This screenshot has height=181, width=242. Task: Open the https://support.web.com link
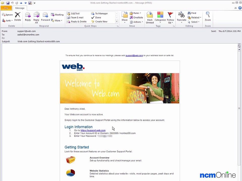click(x=93, y=130)
